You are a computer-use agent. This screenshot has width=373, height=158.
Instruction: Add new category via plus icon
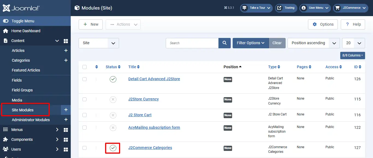pyautogui.click(x=66, y=60)
